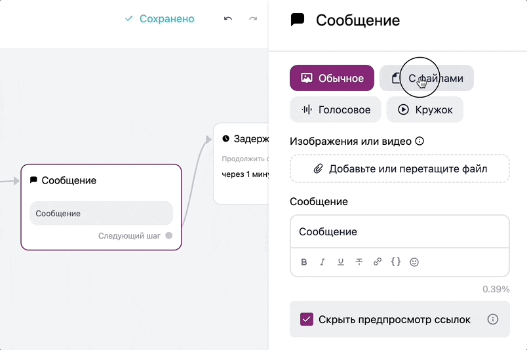527x350 pixels.
Task: Select the Сообщение node heading on canvas
Action: pos(69,180)
